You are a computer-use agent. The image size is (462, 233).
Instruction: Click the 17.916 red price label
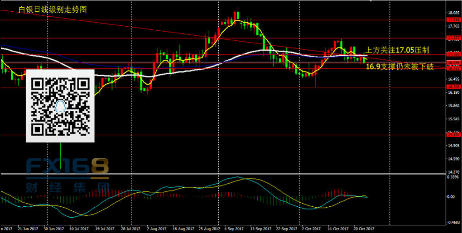[x=453, y=20]
